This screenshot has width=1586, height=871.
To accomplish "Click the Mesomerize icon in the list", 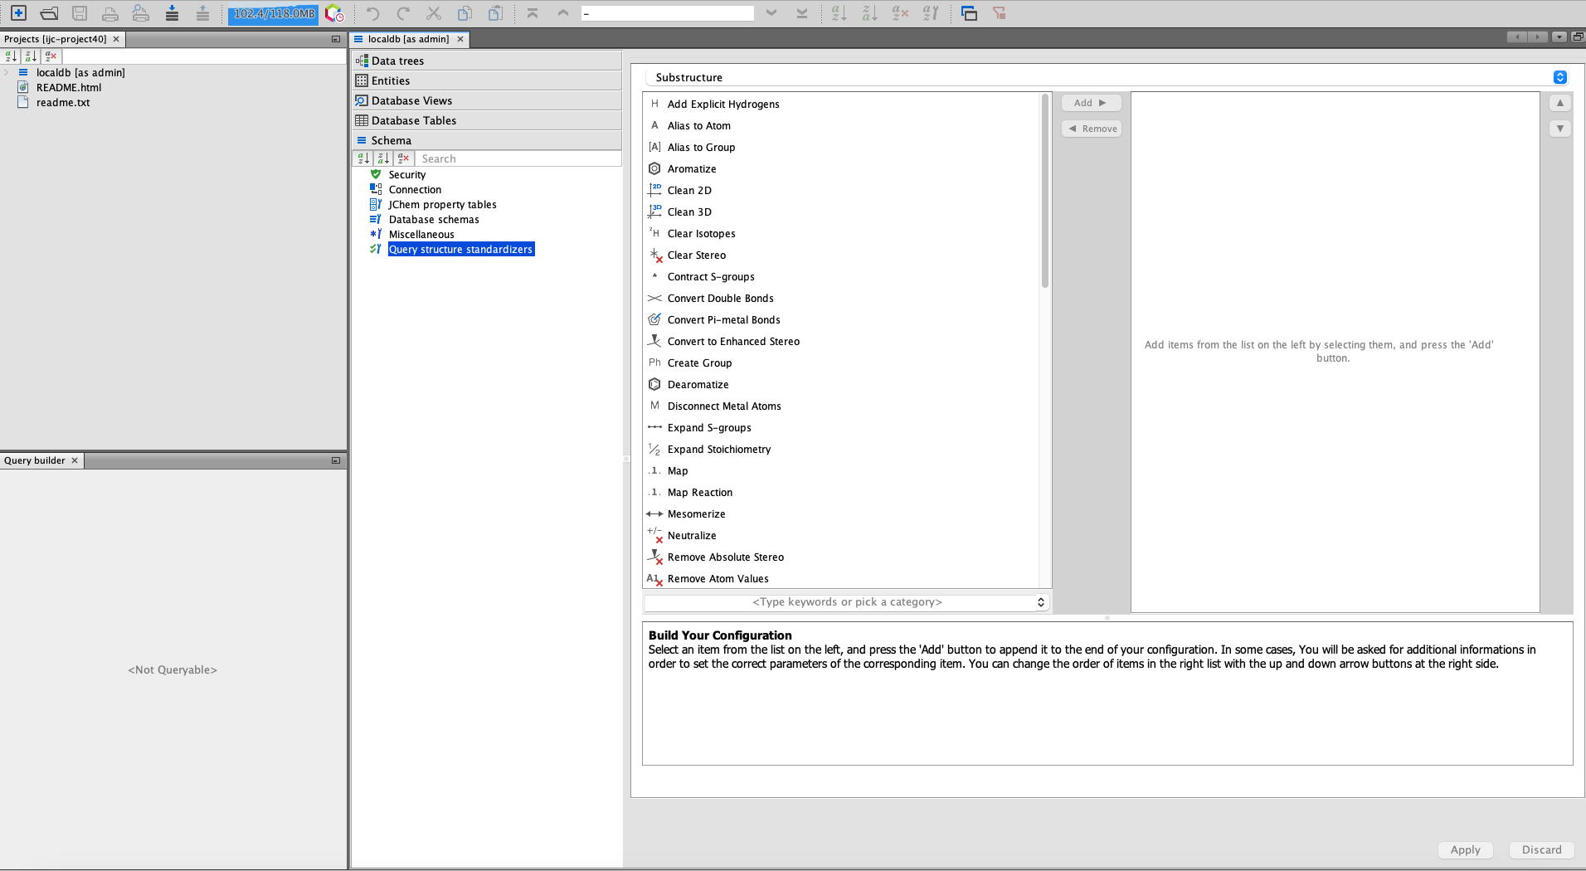I will (654, 513).
